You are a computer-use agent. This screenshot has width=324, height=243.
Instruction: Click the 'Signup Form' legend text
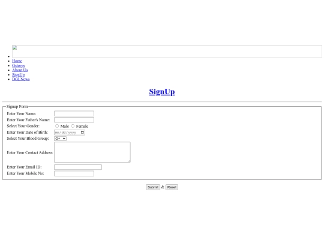click(x=17, y=106)
